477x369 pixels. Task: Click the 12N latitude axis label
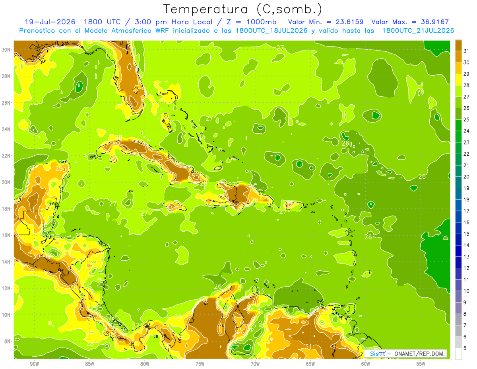(x=7, y=288)
